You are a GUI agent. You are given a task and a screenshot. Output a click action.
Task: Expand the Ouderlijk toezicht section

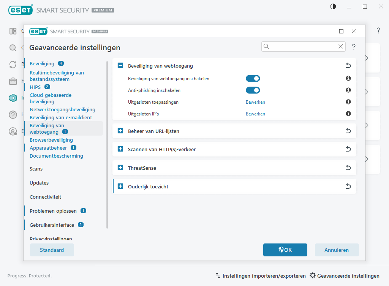coord(120,186)
